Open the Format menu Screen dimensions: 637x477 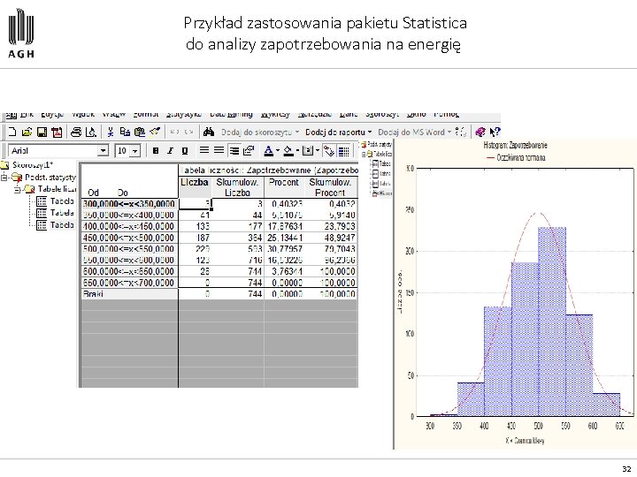point(146,115)
